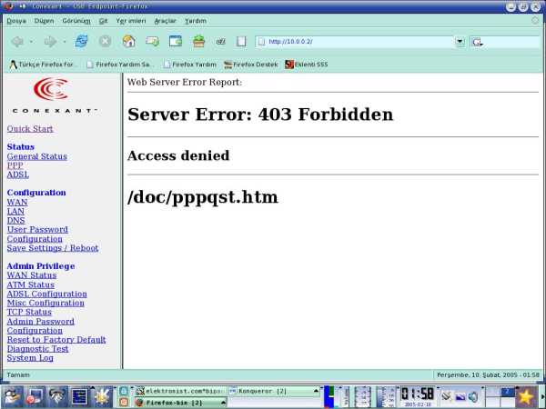
Task: Click the Conexant logo in sidebar
Action: coord(52,94)
